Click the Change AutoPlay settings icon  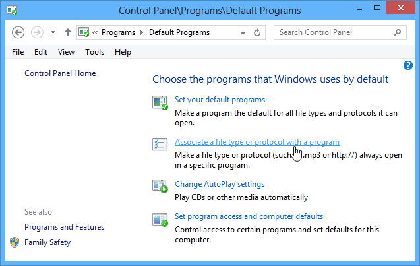(x=160, y=186)
